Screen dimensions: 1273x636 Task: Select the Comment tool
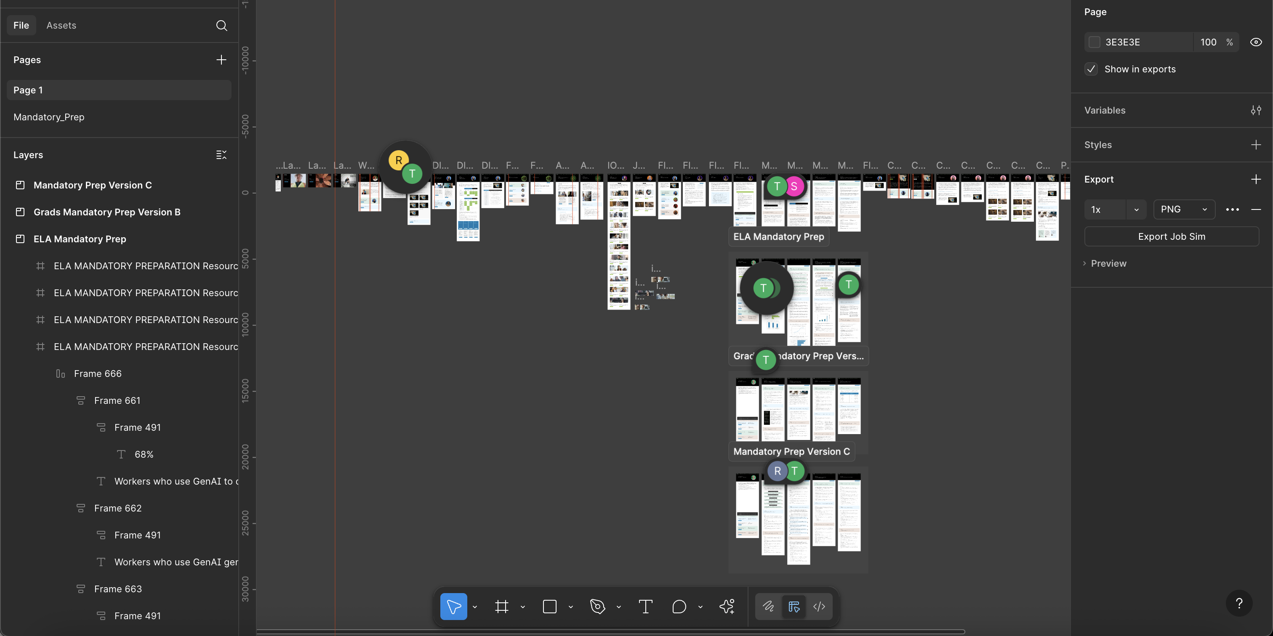679,607
